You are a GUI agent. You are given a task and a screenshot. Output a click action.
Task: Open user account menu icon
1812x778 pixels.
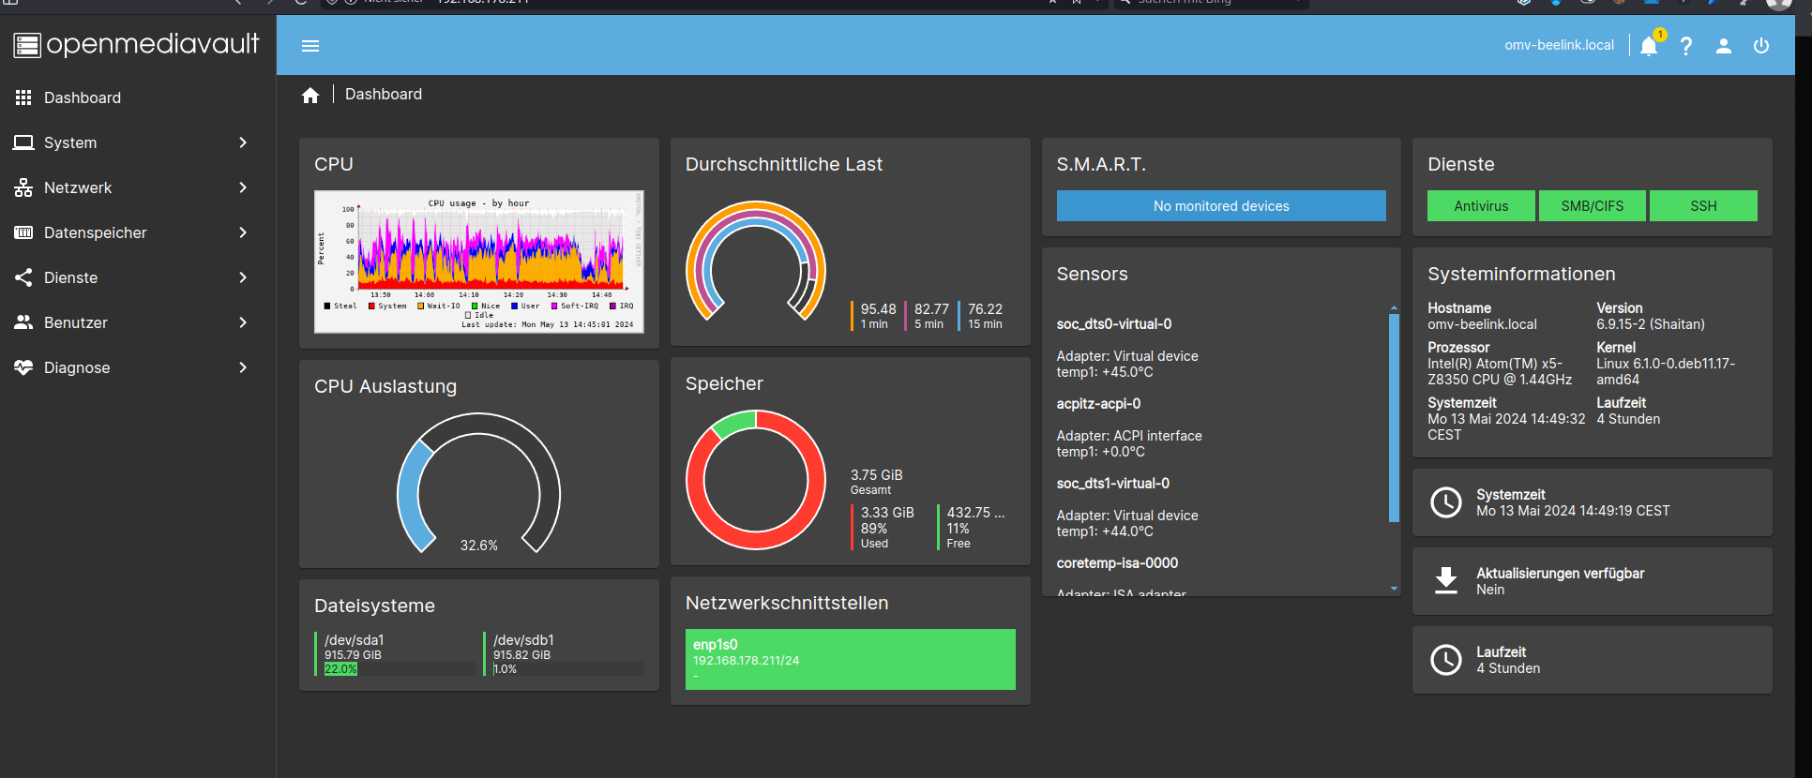pos(1724,46)
